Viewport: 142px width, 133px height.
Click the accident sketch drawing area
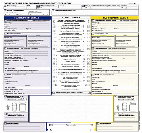(71, 109)
